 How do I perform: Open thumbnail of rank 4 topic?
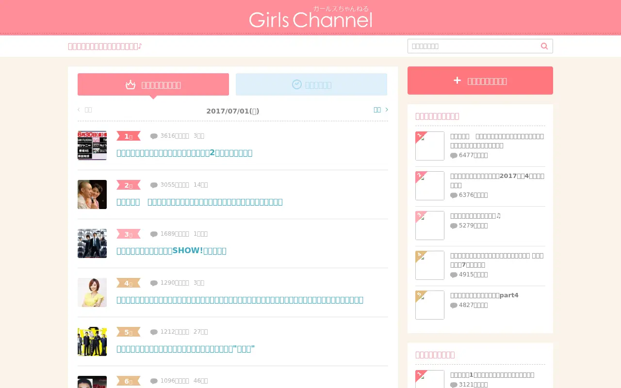pyautogui.click(x=92, y=292)
